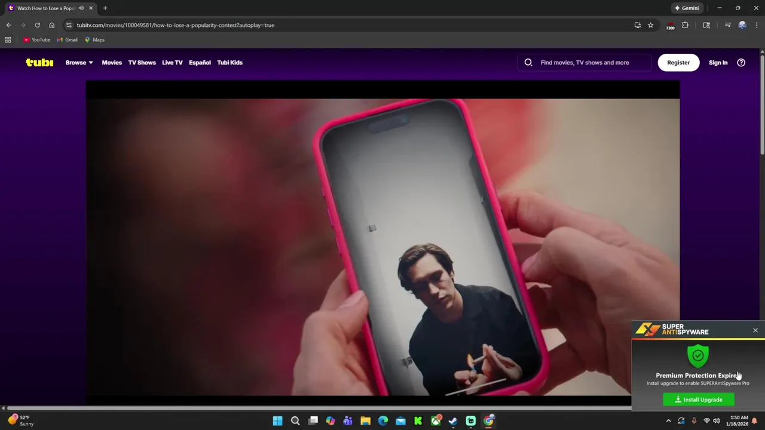765x430 pixels.
Task: Bookmark this tab with the star icon
Action: pos(650,25)
